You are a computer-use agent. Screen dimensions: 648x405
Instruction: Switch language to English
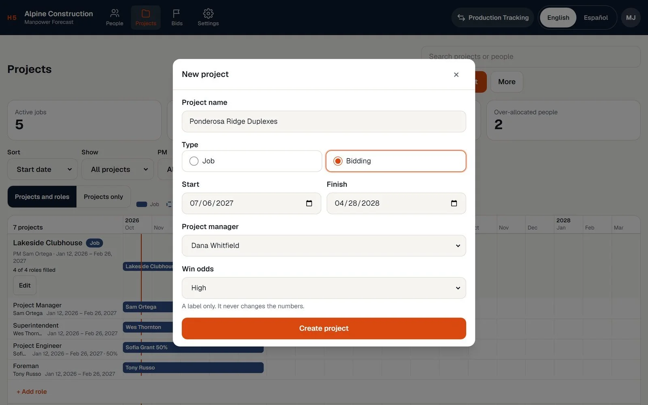(558, 17)
